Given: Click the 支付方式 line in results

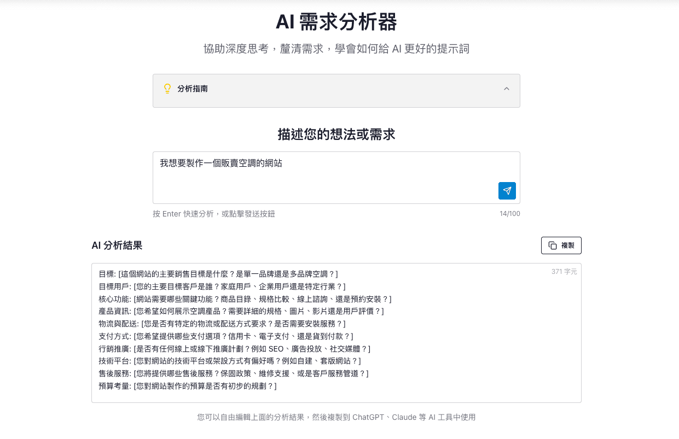Looking at the screenshot, I should [219, 335].
